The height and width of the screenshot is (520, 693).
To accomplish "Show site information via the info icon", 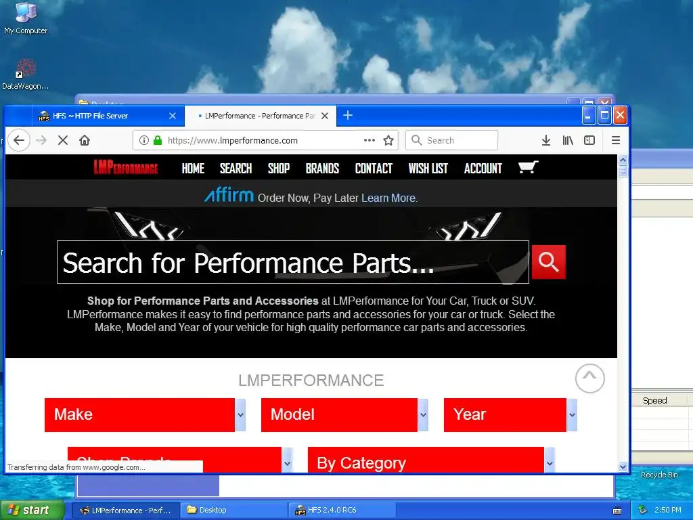I will tap(143, 140).
